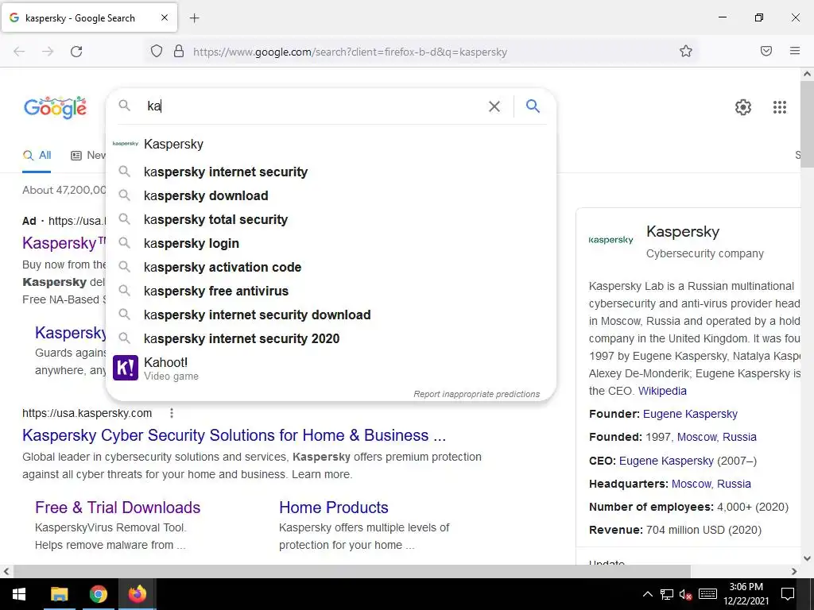Select suggestion kaspersky free antivirus
This screenshot has width=814, height=610.
click(331, 291)
